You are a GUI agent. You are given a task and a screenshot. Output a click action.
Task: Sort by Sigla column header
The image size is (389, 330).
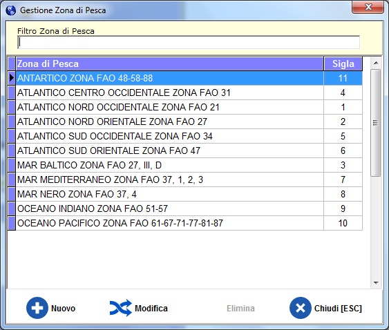pyautogui.click(x=343, y=64)
